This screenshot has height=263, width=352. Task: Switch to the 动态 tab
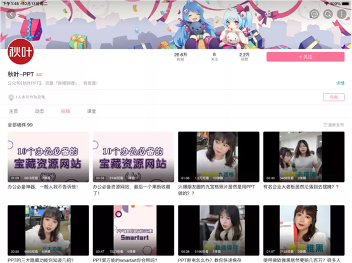click(x=39, y=111)
